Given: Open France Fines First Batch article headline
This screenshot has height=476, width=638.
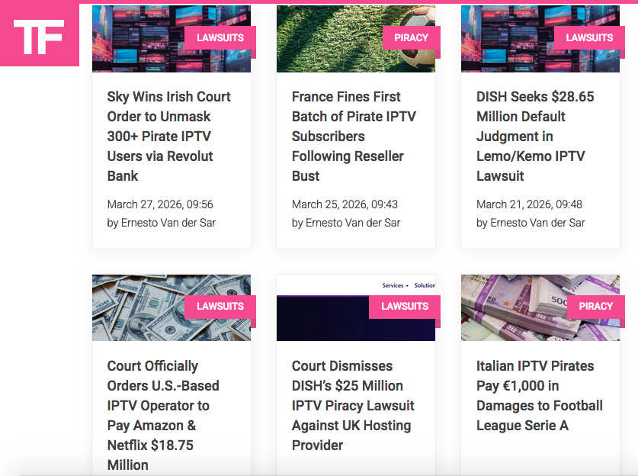Looking at the screenshot, I should pos(354,137).
